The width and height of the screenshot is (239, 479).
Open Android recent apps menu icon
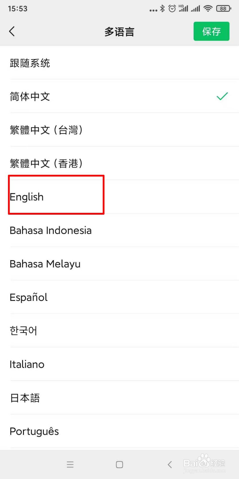click(x=70, y=464)
